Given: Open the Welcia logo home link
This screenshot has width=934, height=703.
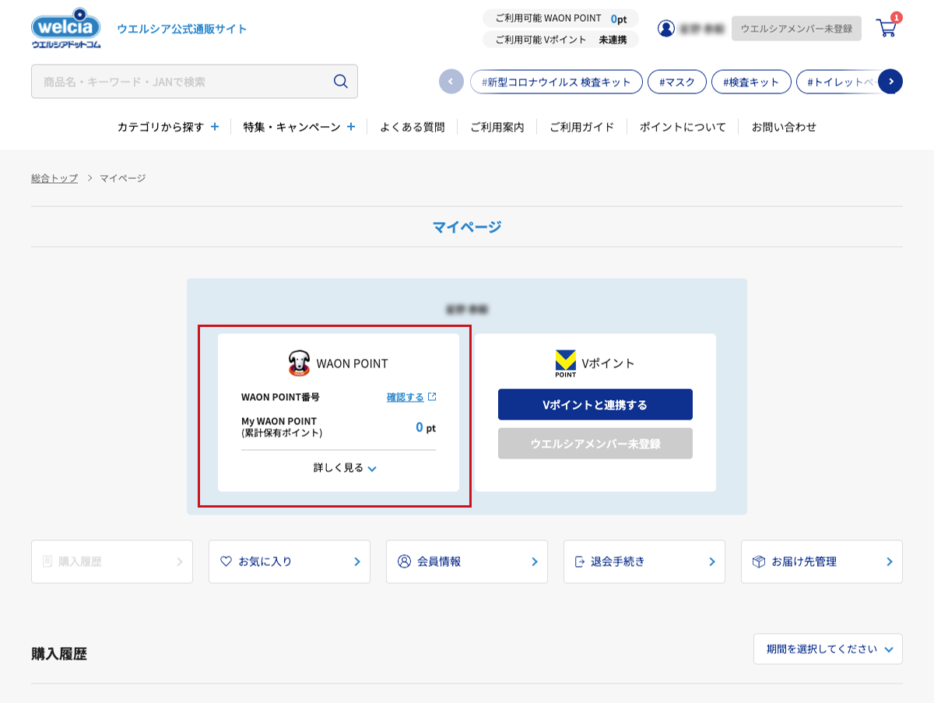Looking at the screenshot, I should point(66,28).
